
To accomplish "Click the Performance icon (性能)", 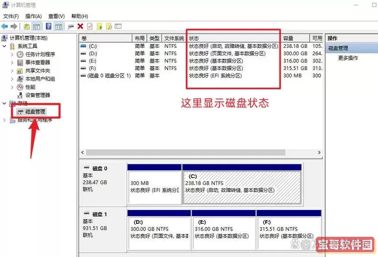I will (x=20, y=87).
